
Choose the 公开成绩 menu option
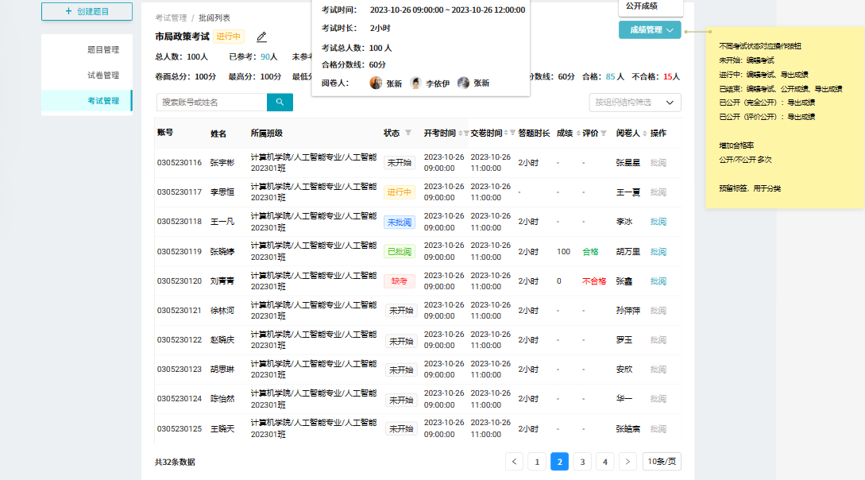point(642,6)
